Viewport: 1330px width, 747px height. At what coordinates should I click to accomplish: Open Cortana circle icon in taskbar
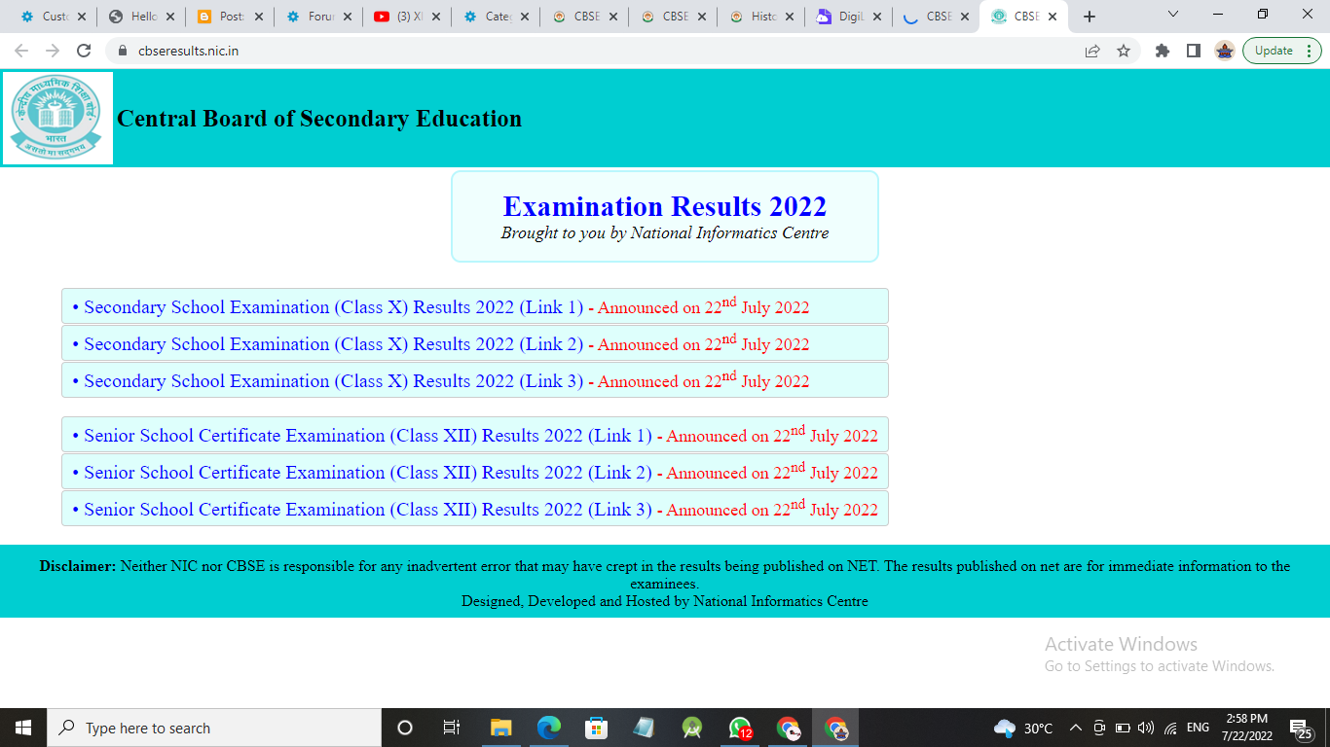pyautogui.click(x=405, y=728)
